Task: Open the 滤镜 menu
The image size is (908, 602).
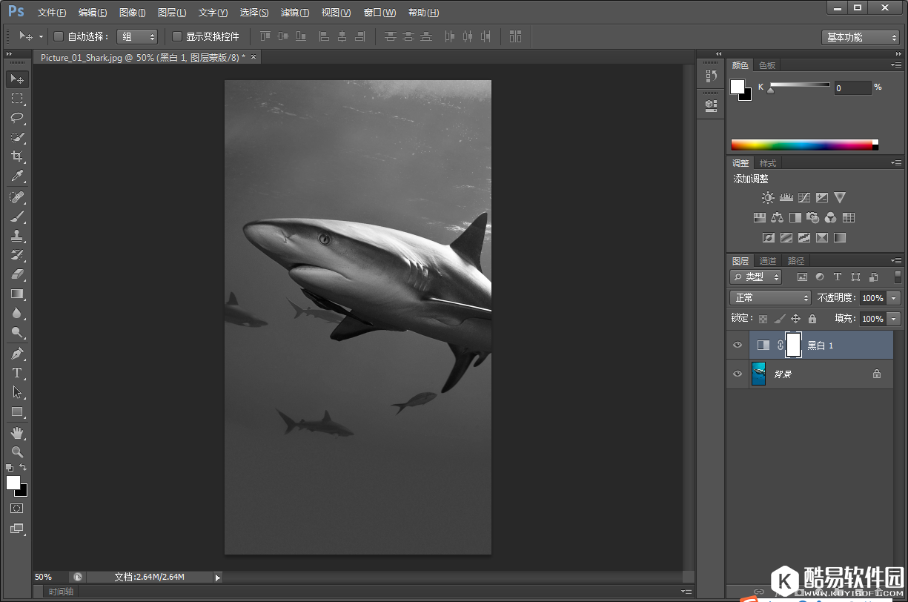Action: point(294,13)
